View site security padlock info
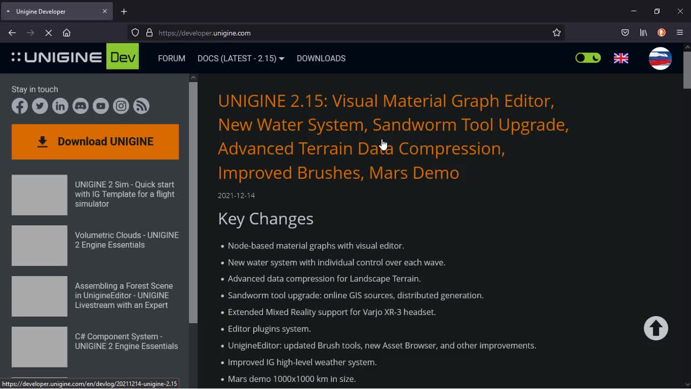 coord(150,33)
